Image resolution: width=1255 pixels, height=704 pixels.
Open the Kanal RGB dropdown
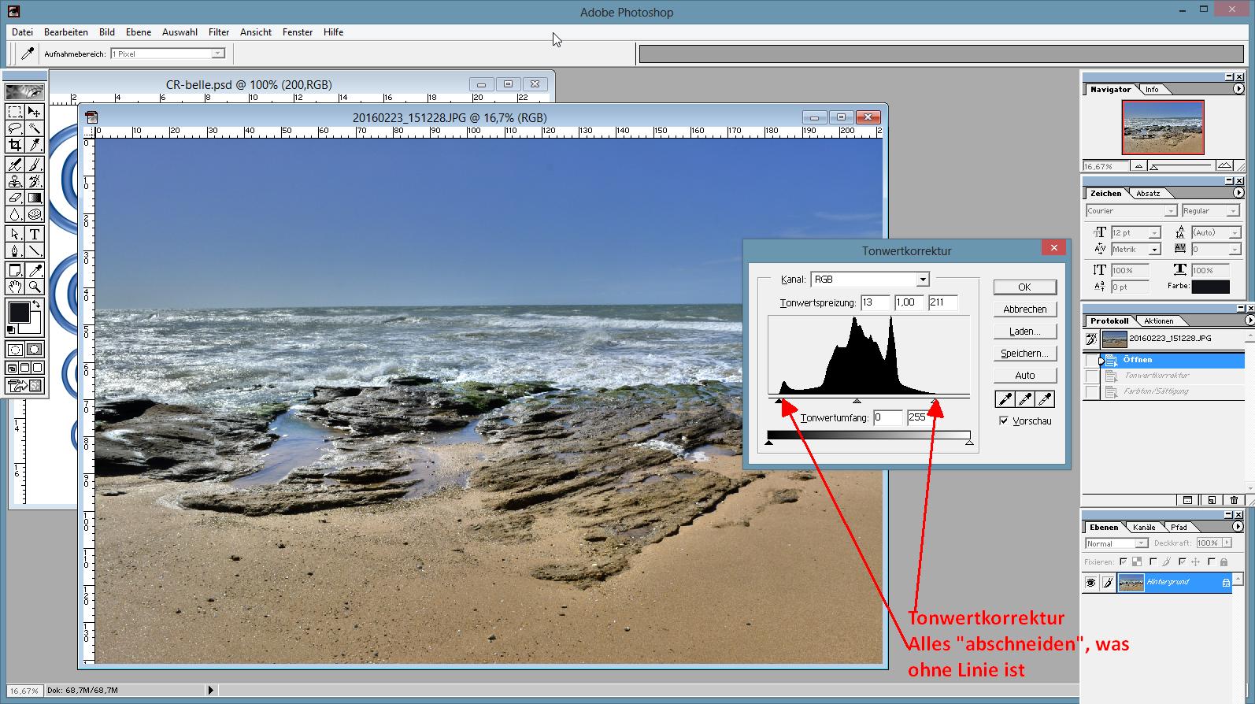(922, 280)
